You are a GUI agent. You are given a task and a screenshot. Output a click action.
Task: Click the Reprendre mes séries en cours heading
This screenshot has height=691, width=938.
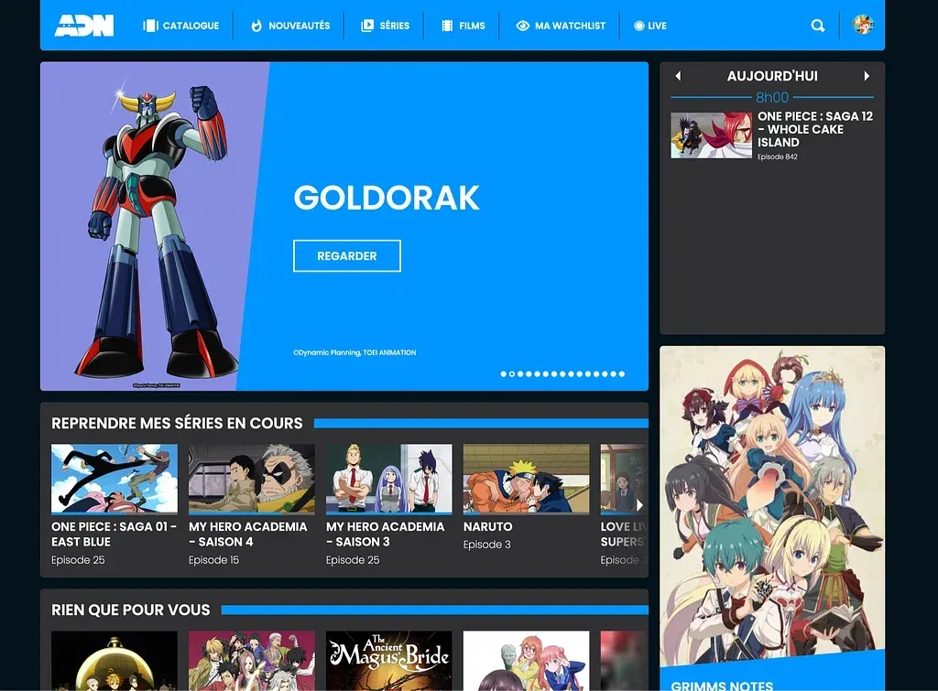pos(177,423)
